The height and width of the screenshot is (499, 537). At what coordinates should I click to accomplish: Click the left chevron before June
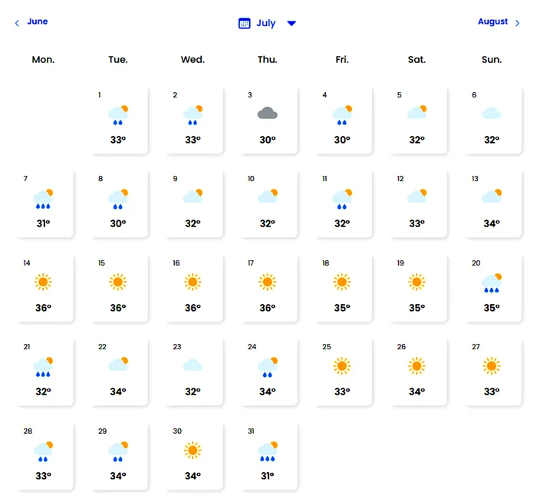pyautogui.click(x=17, y=23)
